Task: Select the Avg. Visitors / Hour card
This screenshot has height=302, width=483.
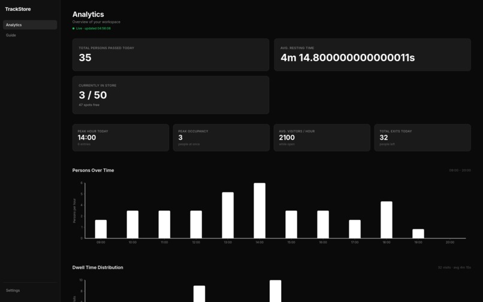Action: pyautogui.click(x=322, y=138)
